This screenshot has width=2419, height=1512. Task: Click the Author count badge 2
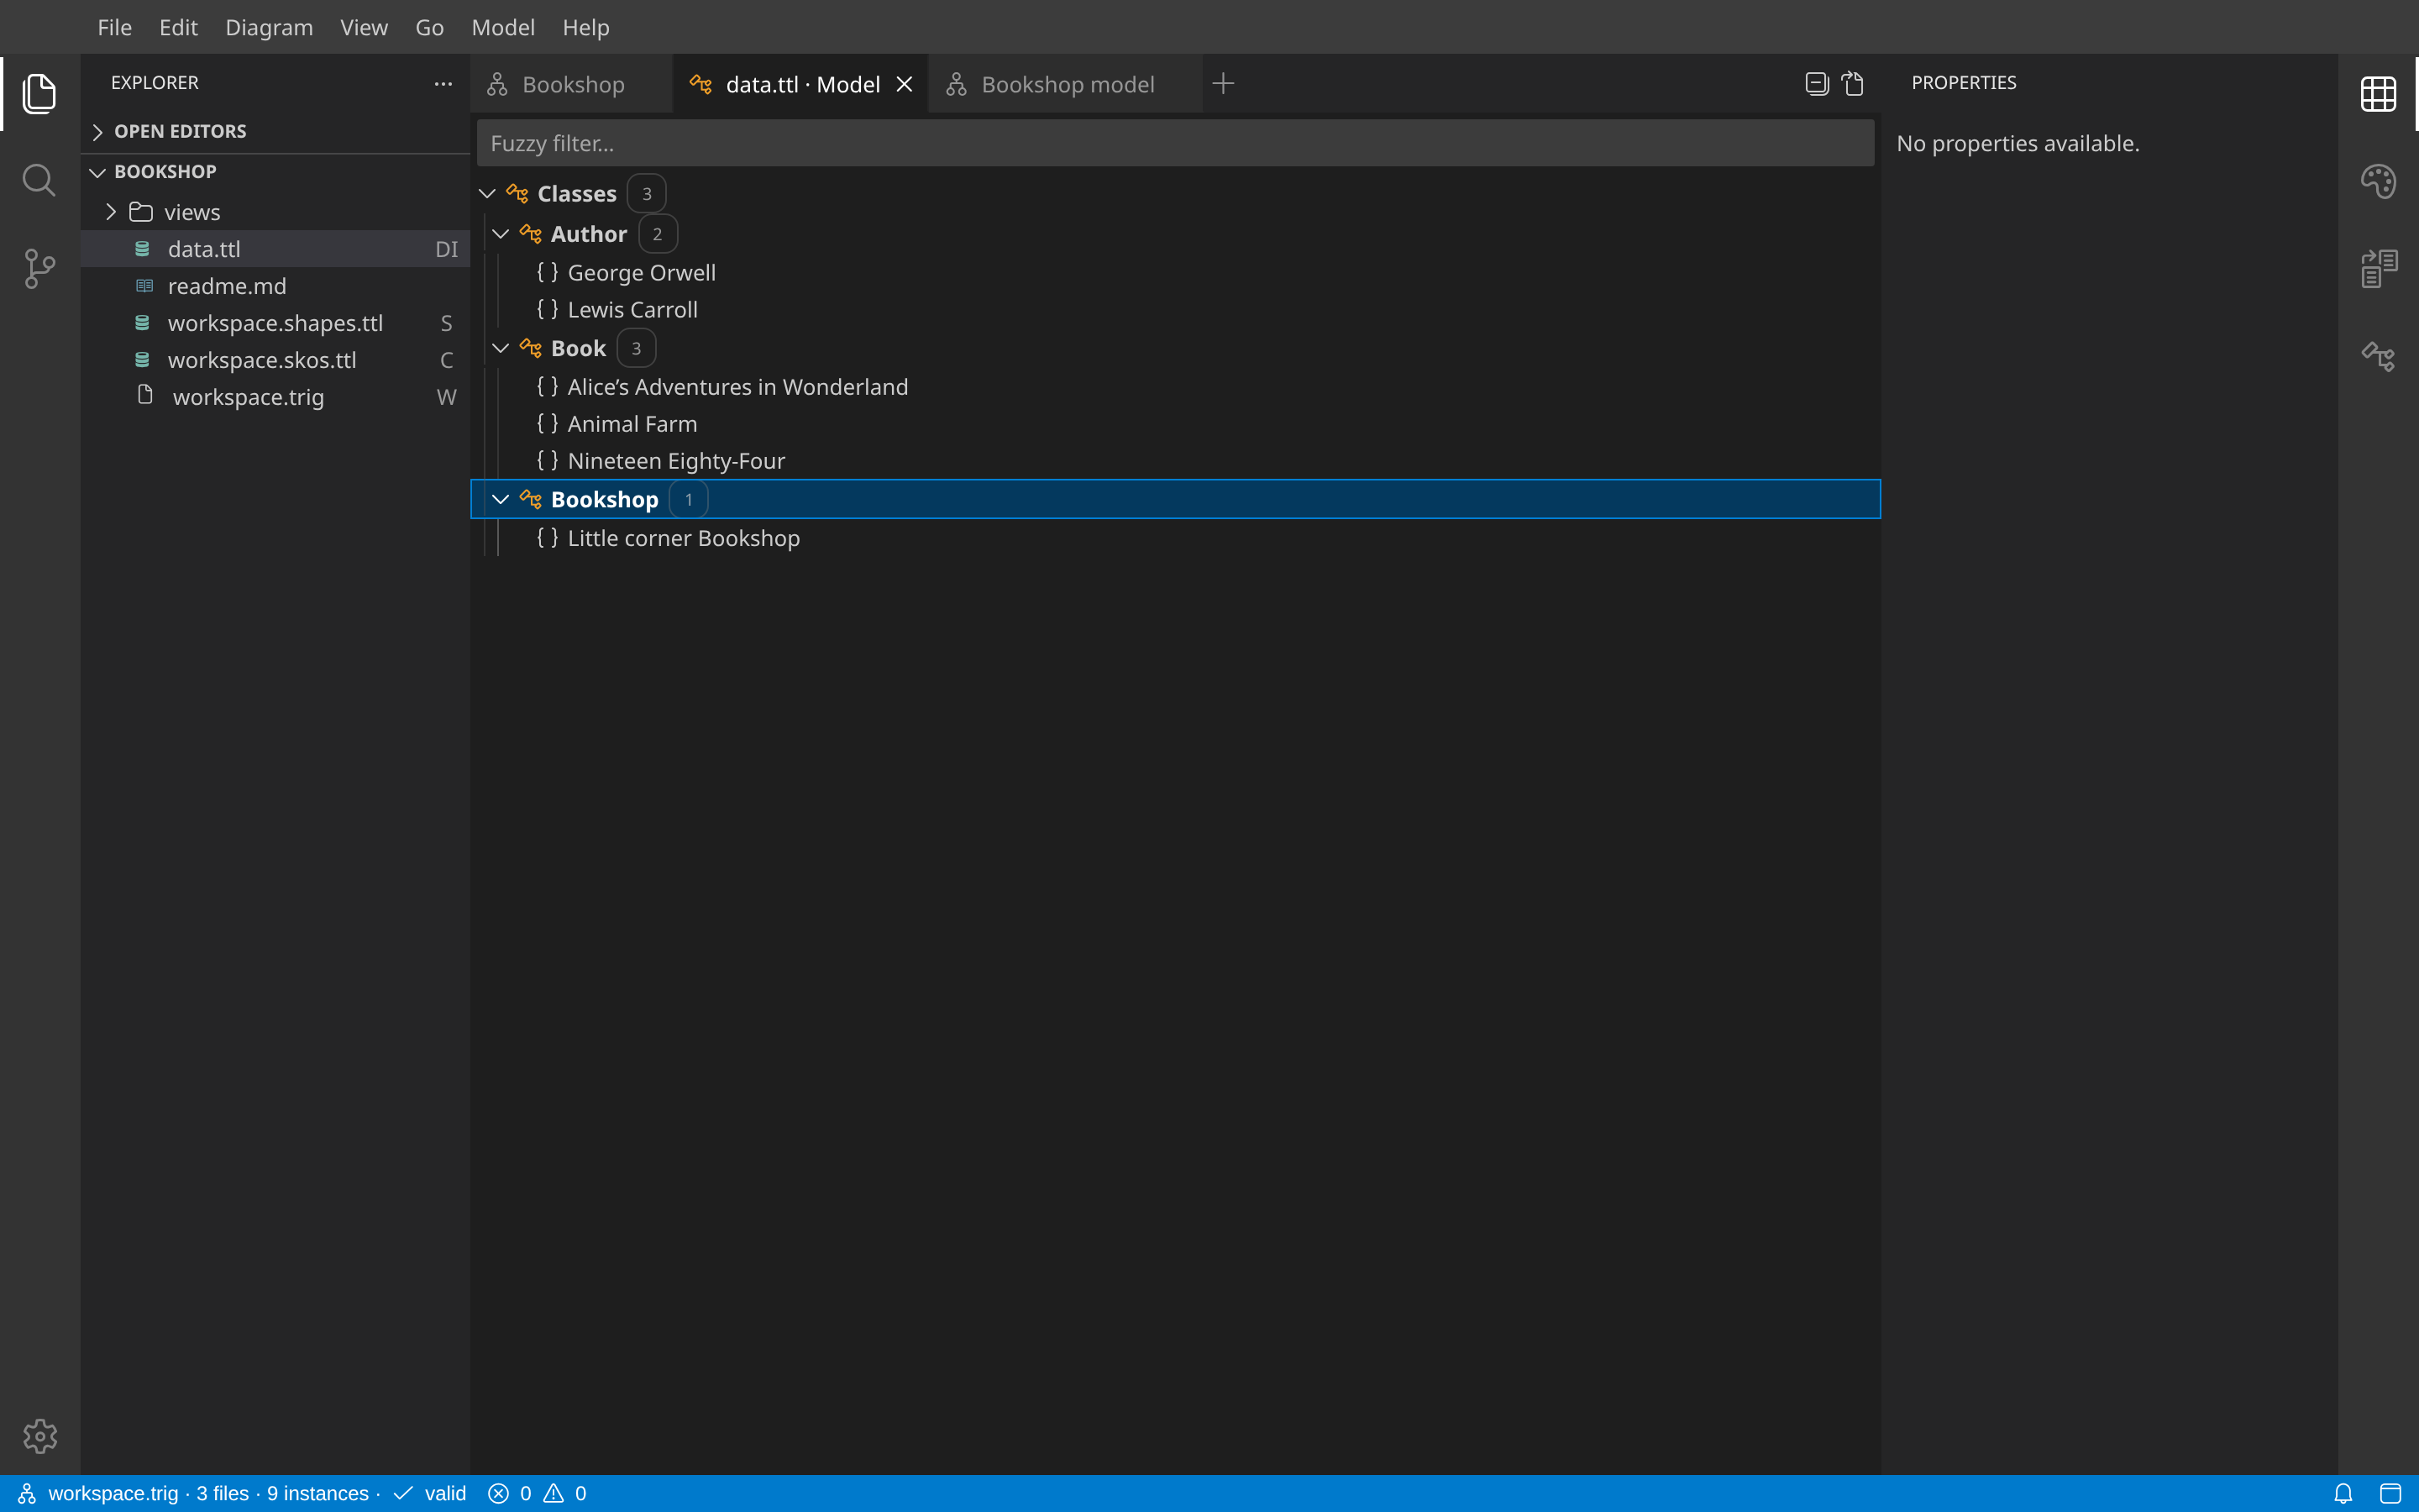pos(658,234)
